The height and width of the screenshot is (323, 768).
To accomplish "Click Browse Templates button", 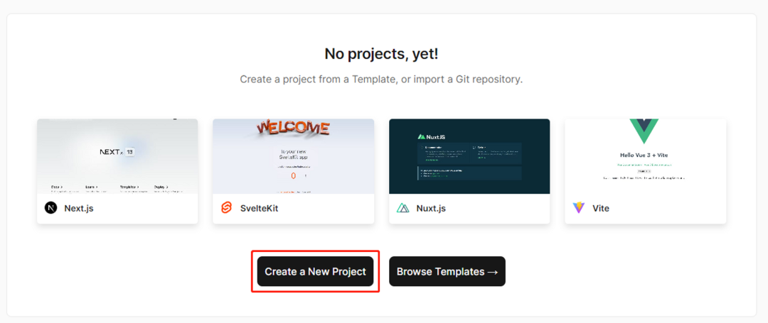I will tap(447, 271).
